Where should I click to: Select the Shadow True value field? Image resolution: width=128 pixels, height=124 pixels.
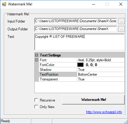pos(101,70)
